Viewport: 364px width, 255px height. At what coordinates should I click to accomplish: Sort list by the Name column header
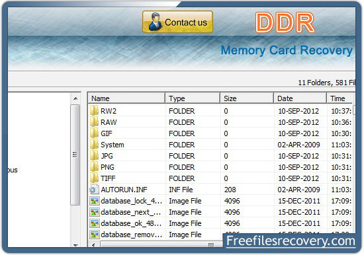point(126,98)
